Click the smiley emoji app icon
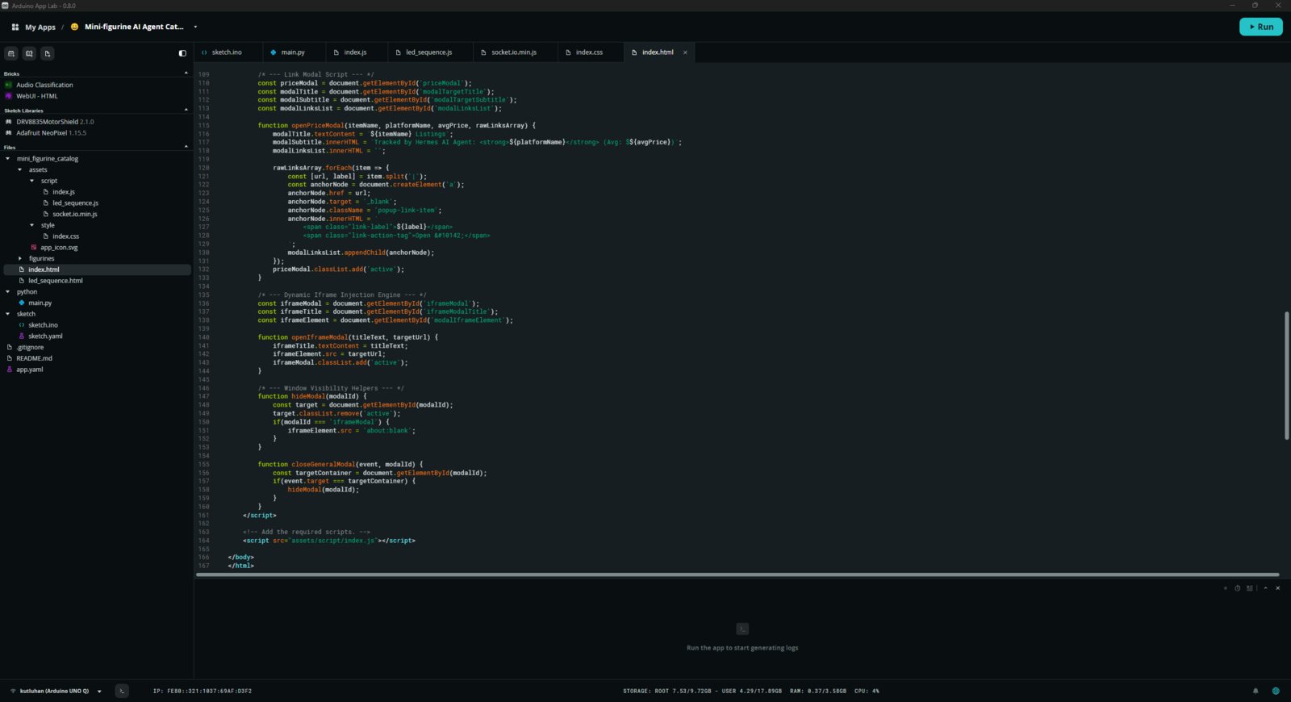The height and width of the screenshot is (702, 1291). click(x=74, y=27)
